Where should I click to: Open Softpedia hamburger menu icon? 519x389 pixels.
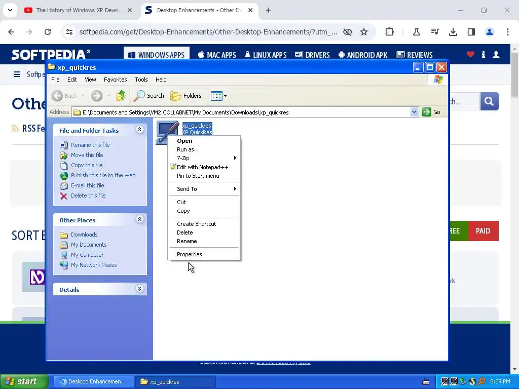click(x=17, y=74)
